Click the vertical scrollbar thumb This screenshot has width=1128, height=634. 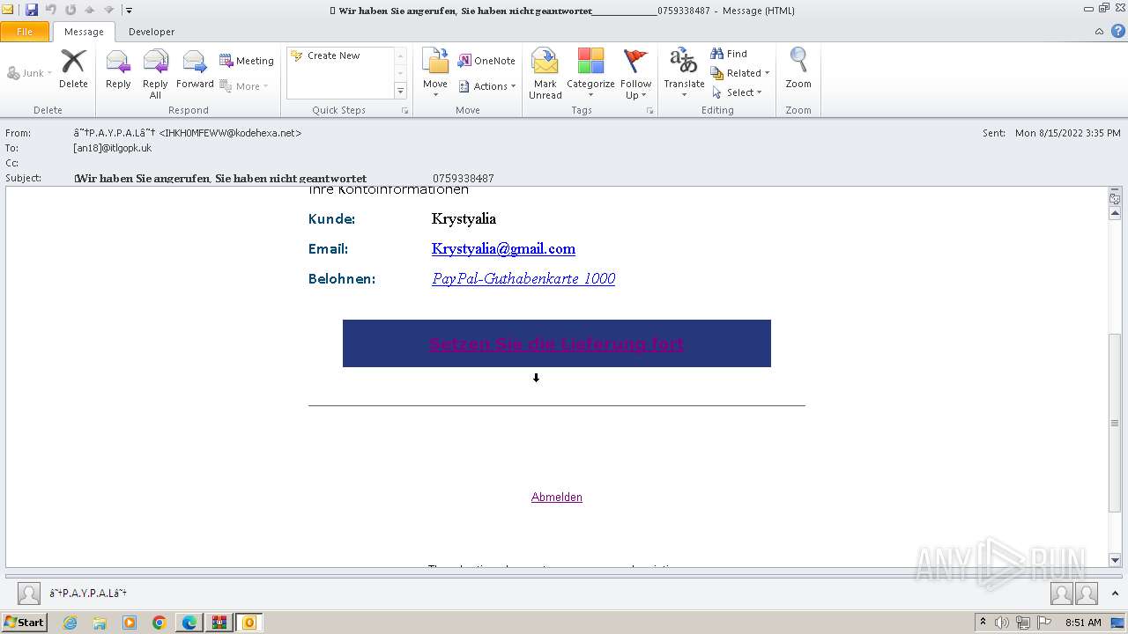coord(1115,423)
